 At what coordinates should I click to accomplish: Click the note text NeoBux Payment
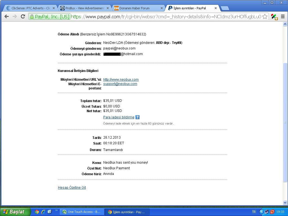(x=116, y=168)
